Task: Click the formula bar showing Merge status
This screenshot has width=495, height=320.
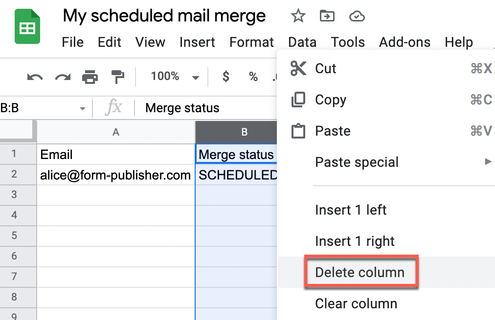Action: coord(205,108)
